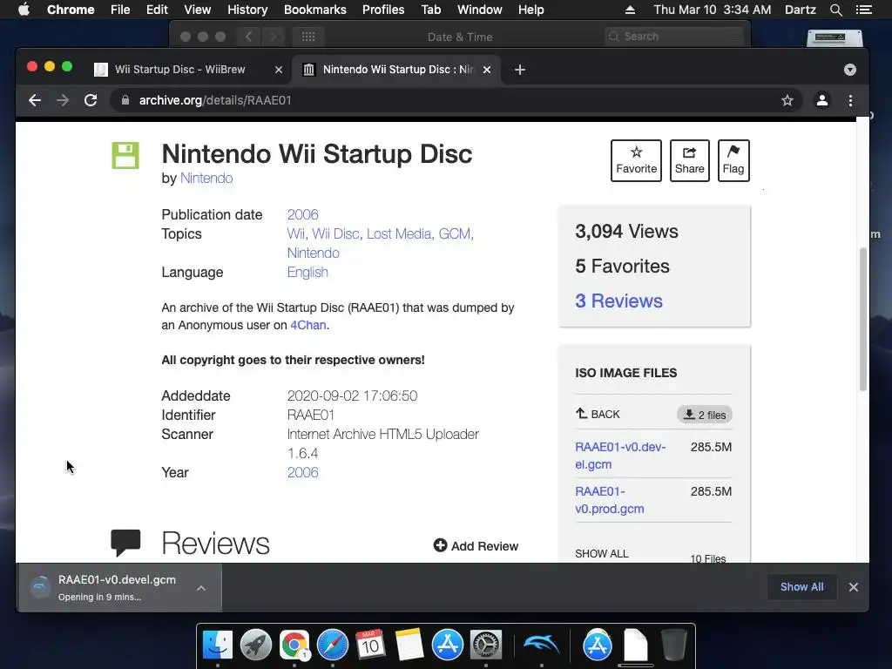Click the Share button
The height and width of the screenshot is (669, 892).
pos(690,160)
